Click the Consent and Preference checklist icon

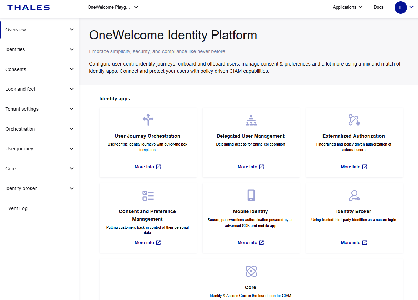(x=148, y=196)
